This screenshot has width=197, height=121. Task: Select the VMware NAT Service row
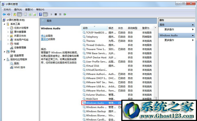click(x=118, y=83)
